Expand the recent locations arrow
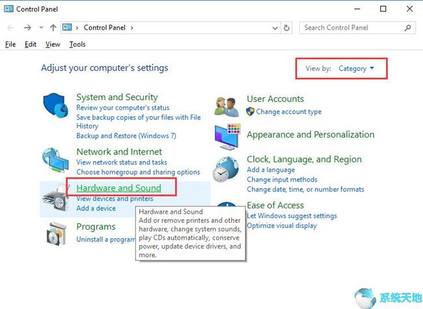Screen dimensions: 423x309 (x=41, y=28)
